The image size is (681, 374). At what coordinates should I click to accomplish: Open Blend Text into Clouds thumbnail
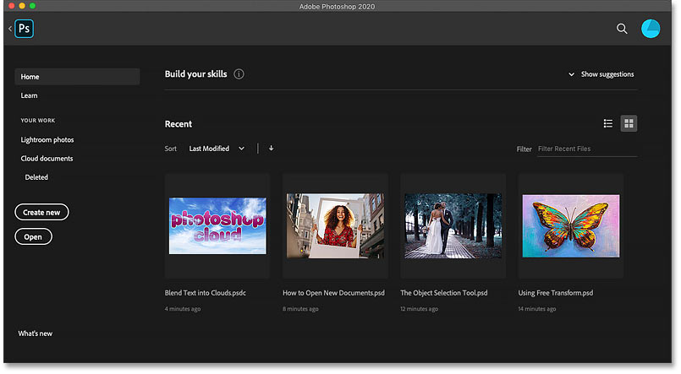click(217, 225)
